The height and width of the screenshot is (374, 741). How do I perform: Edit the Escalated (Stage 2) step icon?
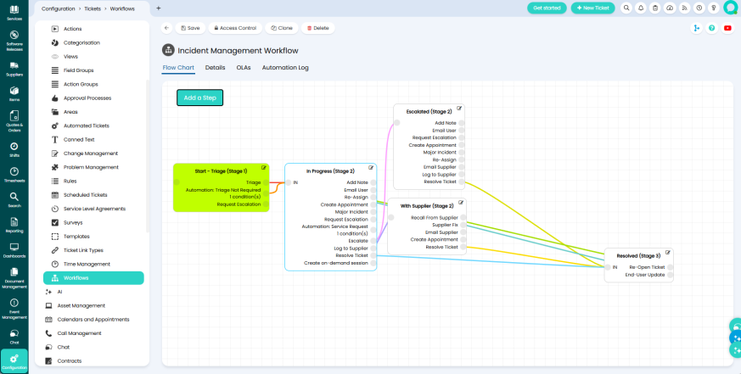pyautogui.click(x=459, y=109)
